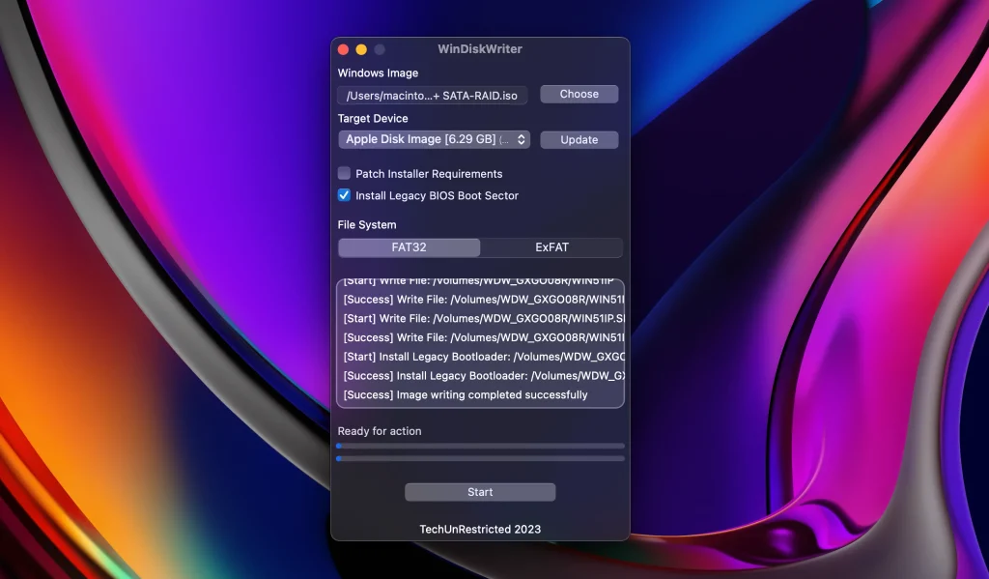The height and width of the screenshot is (579, 989).
Task: Click the lower progress bar
Action: [x=480, y=459]
